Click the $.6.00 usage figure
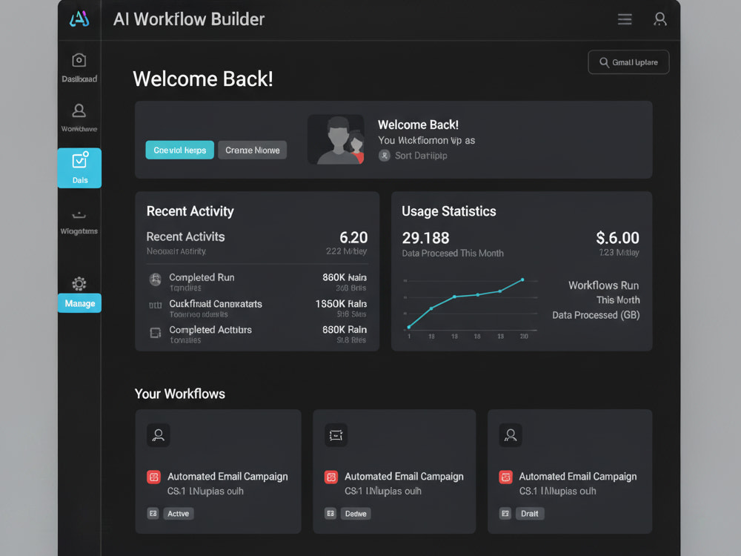The image size is (741, 556). (x=617, y=237)
